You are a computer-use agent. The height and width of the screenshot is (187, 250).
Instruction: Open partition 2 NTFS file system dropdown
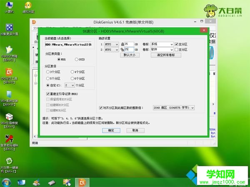pos(111,50)
